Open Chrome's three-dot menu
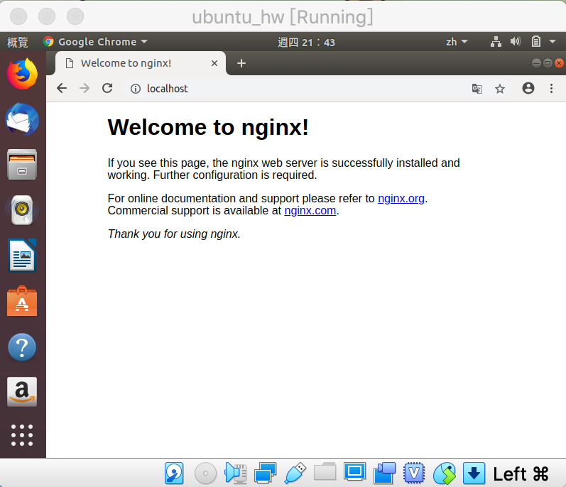The image size is (566, 487). tap(551, 88)
